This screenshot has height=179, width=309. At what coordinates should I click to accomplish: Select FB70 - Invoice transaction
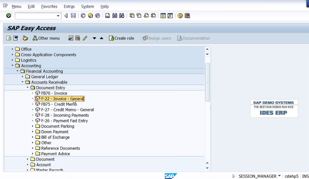(x=54, y=93)
